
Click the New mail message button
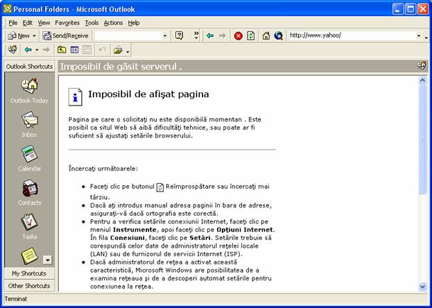pos(19,35)
